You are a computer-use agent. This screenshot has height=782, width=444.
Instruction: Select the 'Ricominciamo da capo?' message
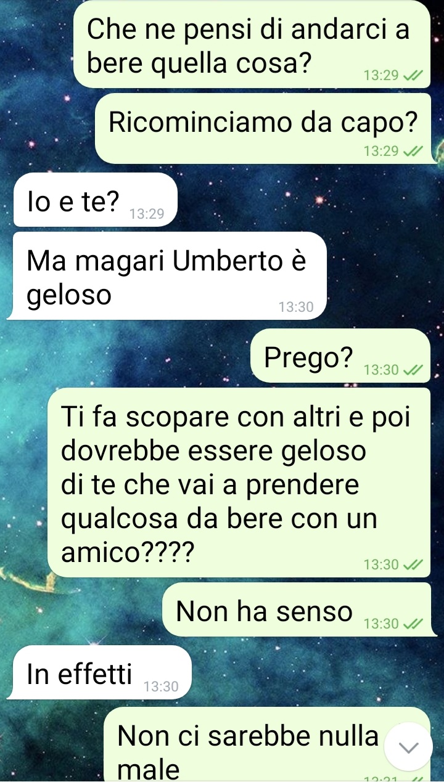point(263,129)
